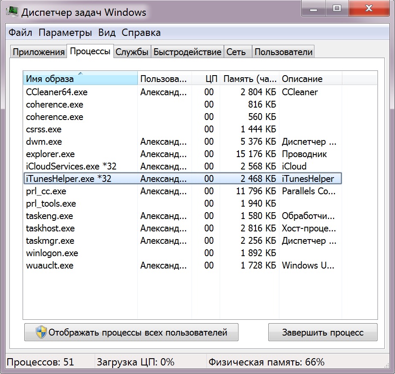Select the CCleaner64.exe process

click(57, 92)
